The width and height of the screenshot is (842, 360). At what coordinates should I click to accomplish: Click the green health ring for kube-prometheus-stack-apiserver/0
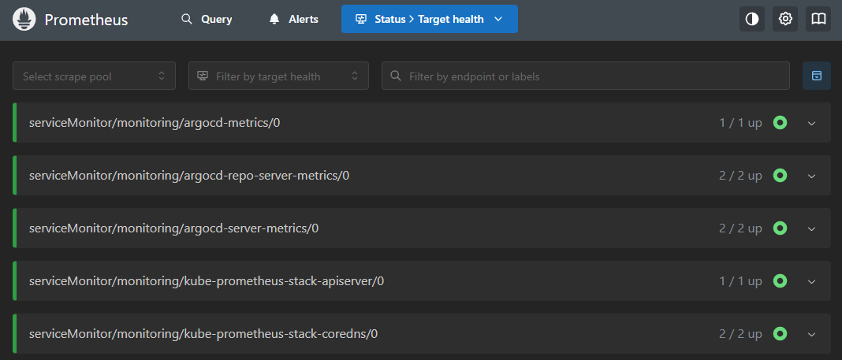coord(781,280)
